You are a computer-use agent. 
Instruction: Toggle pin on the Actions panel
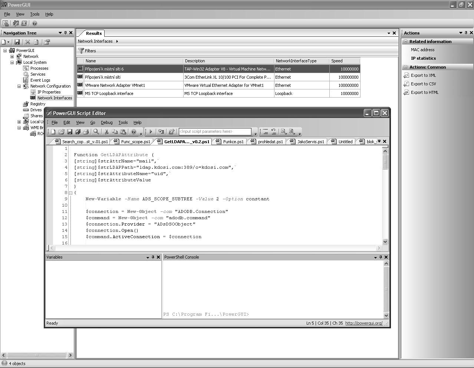pyautogui.click(x=466, y=33)
